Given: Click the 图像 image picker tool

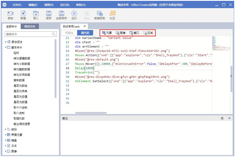Looking at the screenshot, I should pos(120,33).
